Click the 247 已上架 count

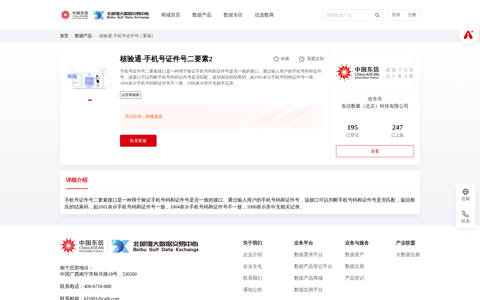tap(397, 131)
